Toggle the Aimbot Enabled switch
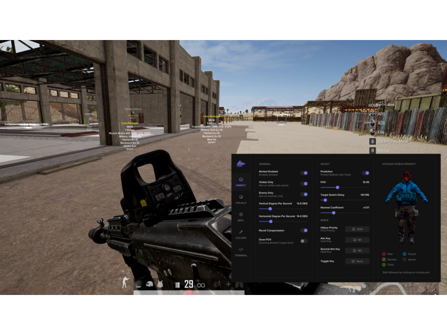 click(304, 173)
